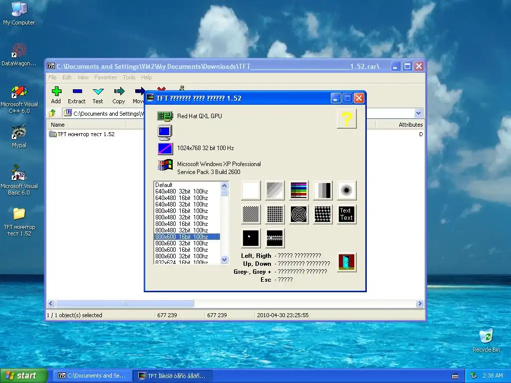The height and width of the screenshot is (383, 511).
Task: Click 7-Zip horizontal scrollbar right arrow
Action: click(x=420, y=304)
